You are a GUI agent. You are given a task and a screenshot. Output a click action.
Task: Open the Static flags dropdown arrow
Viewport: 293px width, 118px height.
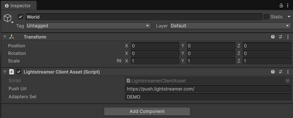[288, 17]
